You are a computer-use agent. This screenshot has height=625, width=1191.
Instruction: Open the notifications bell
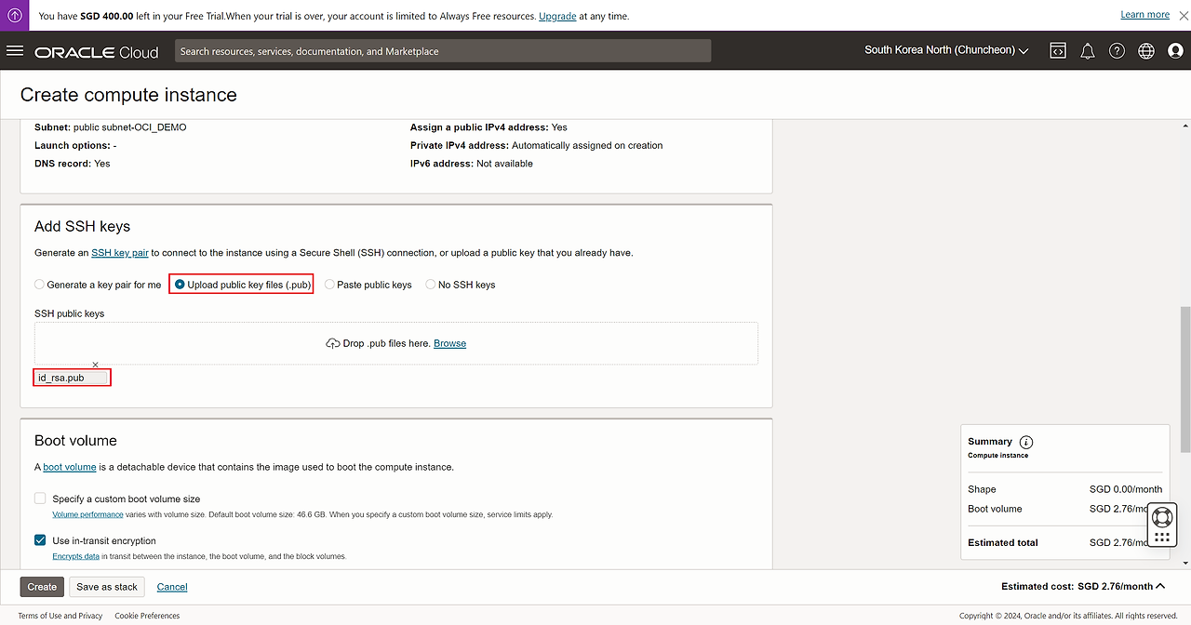pyautogui.click(x=1087, y=51)
